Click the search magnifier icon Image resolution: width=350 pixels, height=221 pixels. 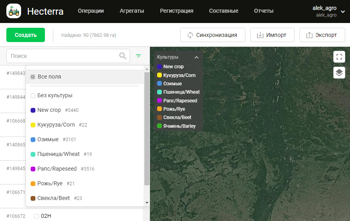123,56
